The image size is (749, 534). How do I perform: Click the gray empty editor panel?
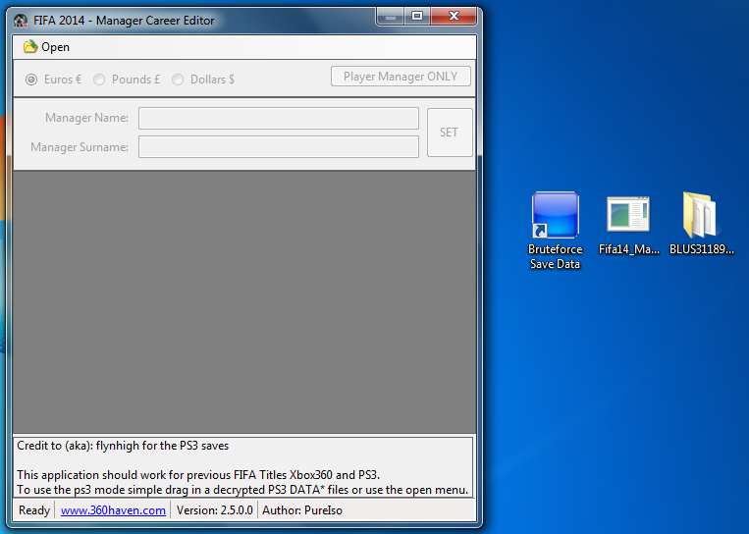pyautogui.click(x=244, y=302)
